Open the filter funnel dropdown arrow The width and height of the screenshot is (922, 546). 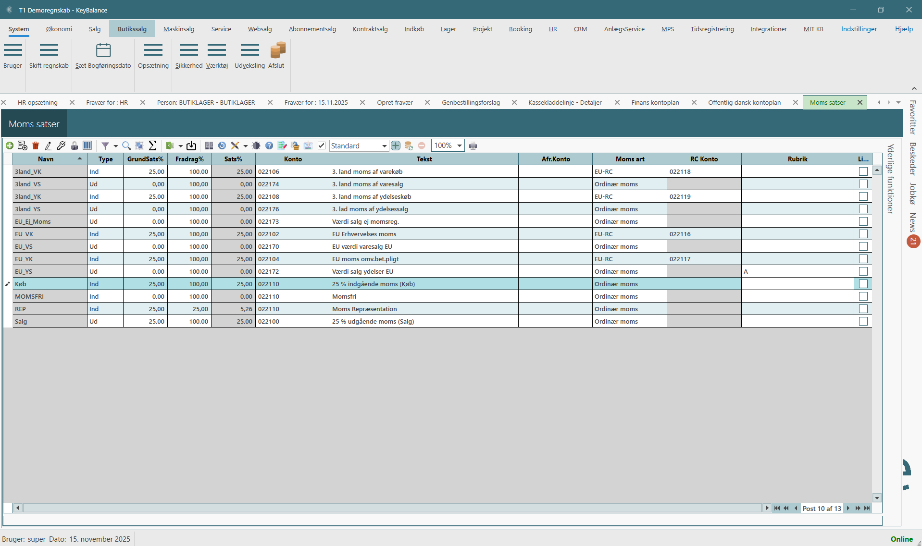tap(115, 146)
